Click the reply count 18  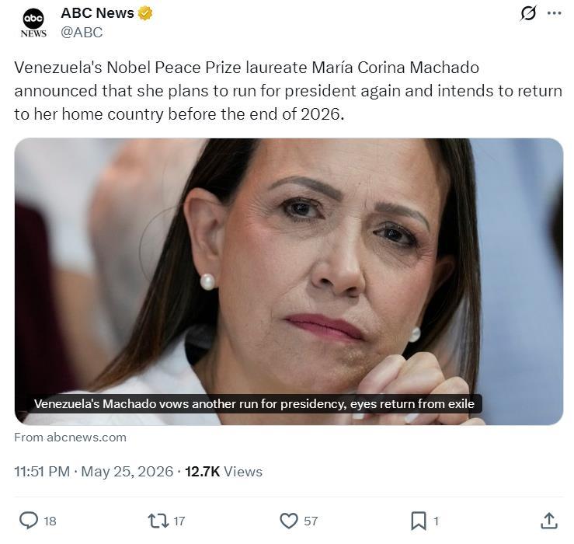(x=50, y=521)
